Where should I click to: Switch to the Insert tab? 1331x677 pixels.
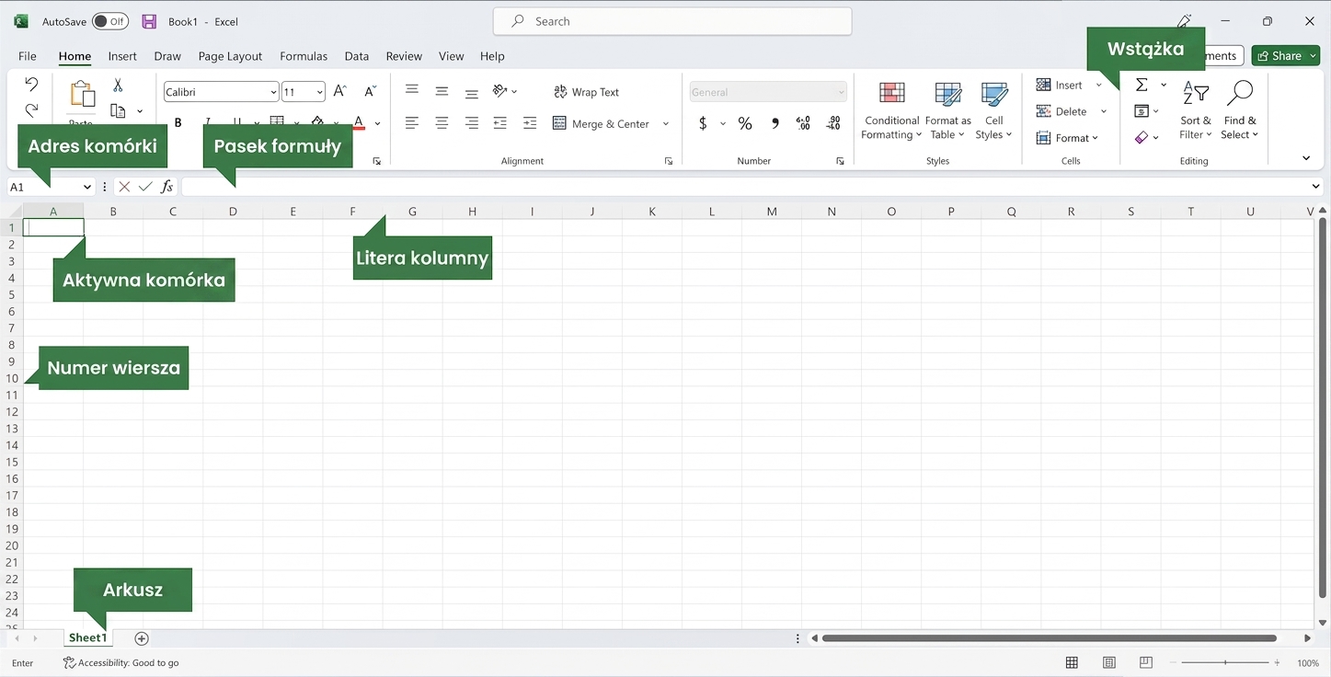(122, 56)
